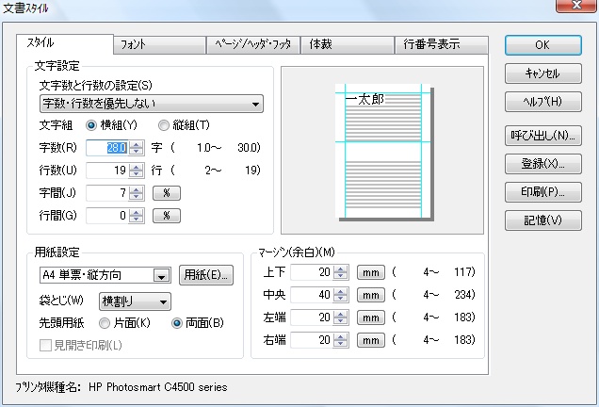Click the 中央 margin input field
599x407 pixels.
point(312,295)
